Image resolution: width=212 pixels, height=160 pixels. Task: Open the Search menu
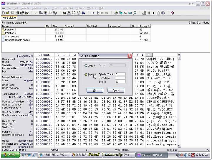pos(25,8)
